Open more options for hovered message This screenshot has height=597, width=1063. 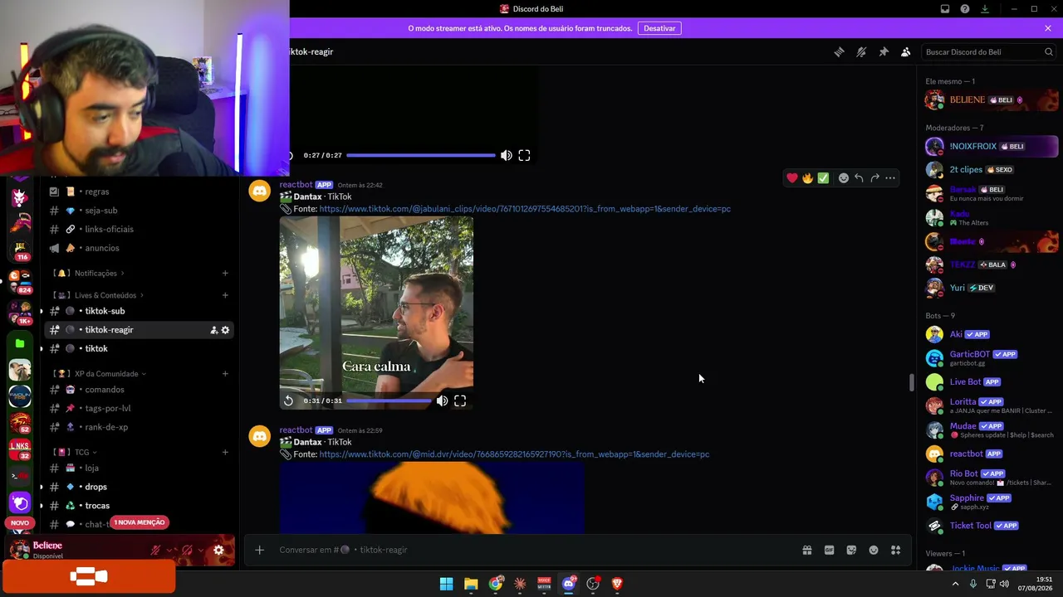coord(890,177)
